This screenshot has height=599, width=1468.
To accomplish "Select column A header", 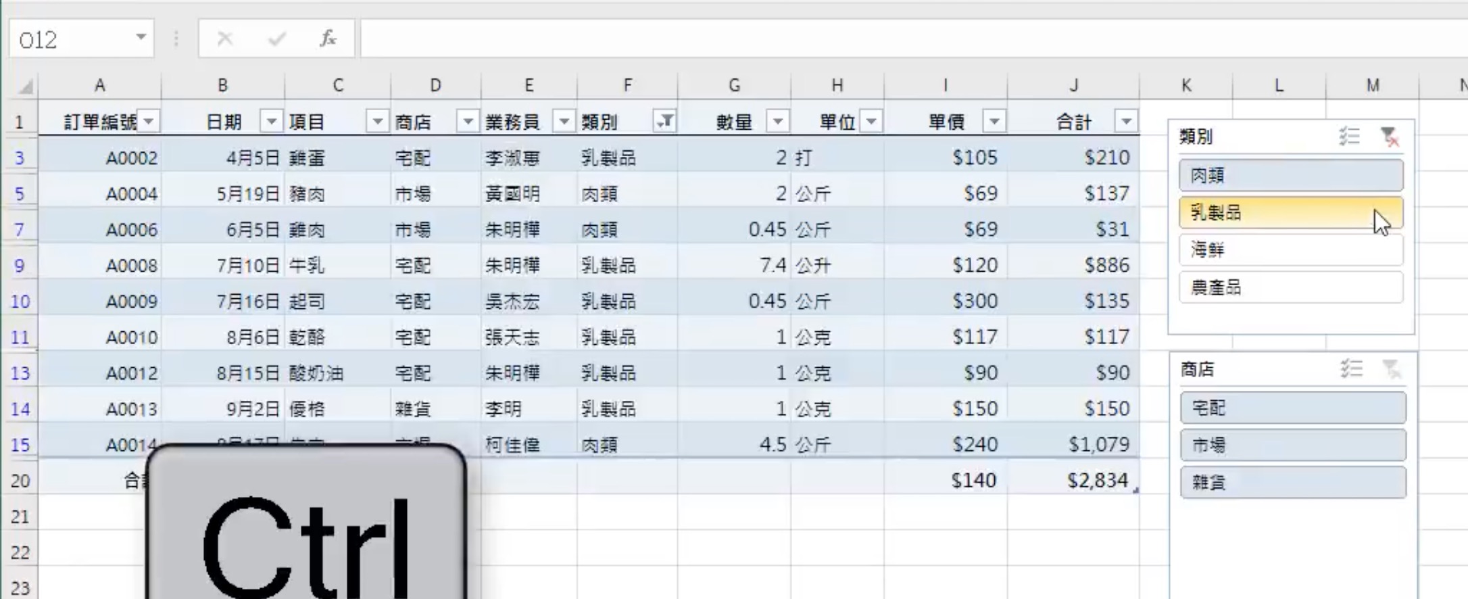I will [99, 86].
